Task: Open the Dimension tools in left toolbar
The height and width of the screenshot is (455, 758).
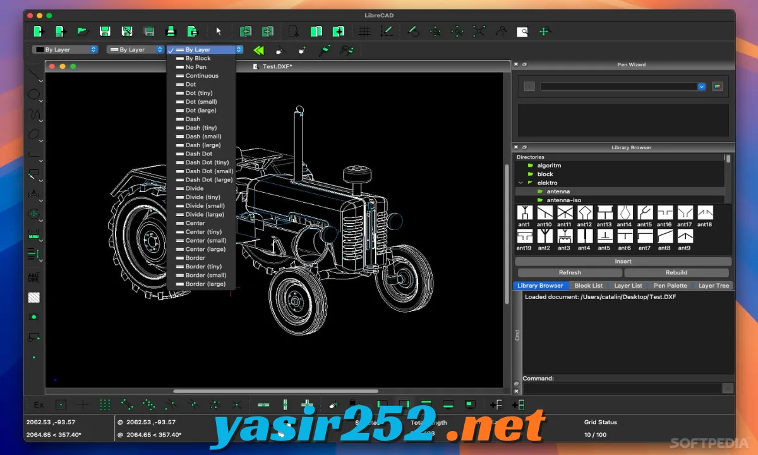Action: click(x=34, y=194)
